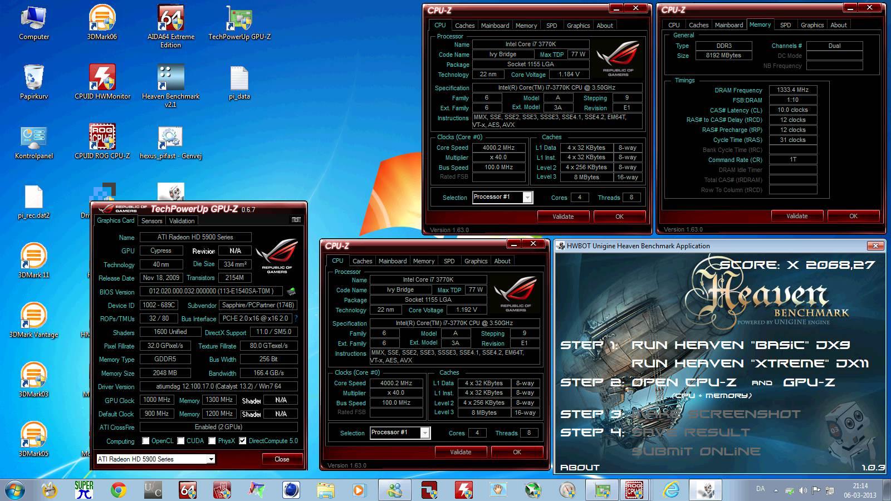Open About tab in 1.184 V CPU-Z window
Image resolution: width=891 pixels, height=501 pixels.
[605, 26]
